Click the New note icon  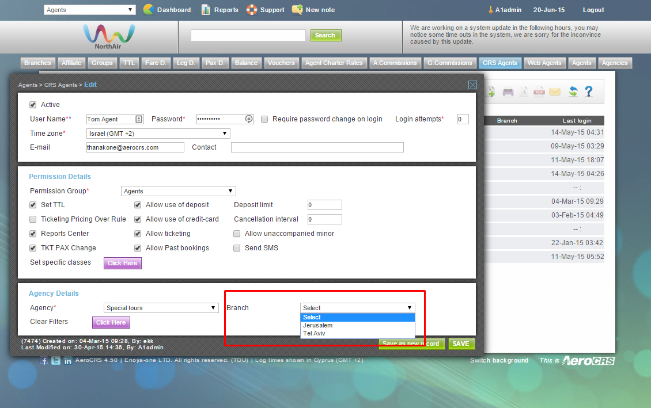[297, 10]
